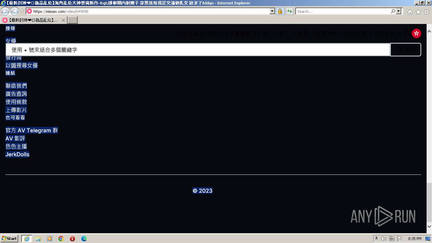This screenshot has width=432, height=243.
Task: Select the open missav browser tab
Action: 34,20
